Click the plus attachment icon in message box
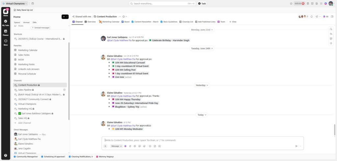This screenshot has height=161, width=337. point(105,146)
